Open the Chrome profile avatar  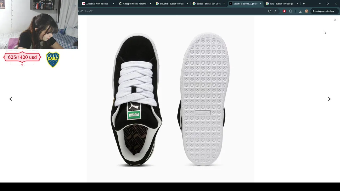(x=307, y=11)
